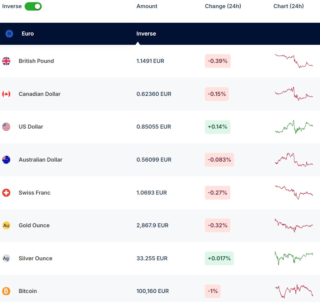Select the Canadian flag icon
The width and height of the screenshot is (320, 302).
point(6,94)
